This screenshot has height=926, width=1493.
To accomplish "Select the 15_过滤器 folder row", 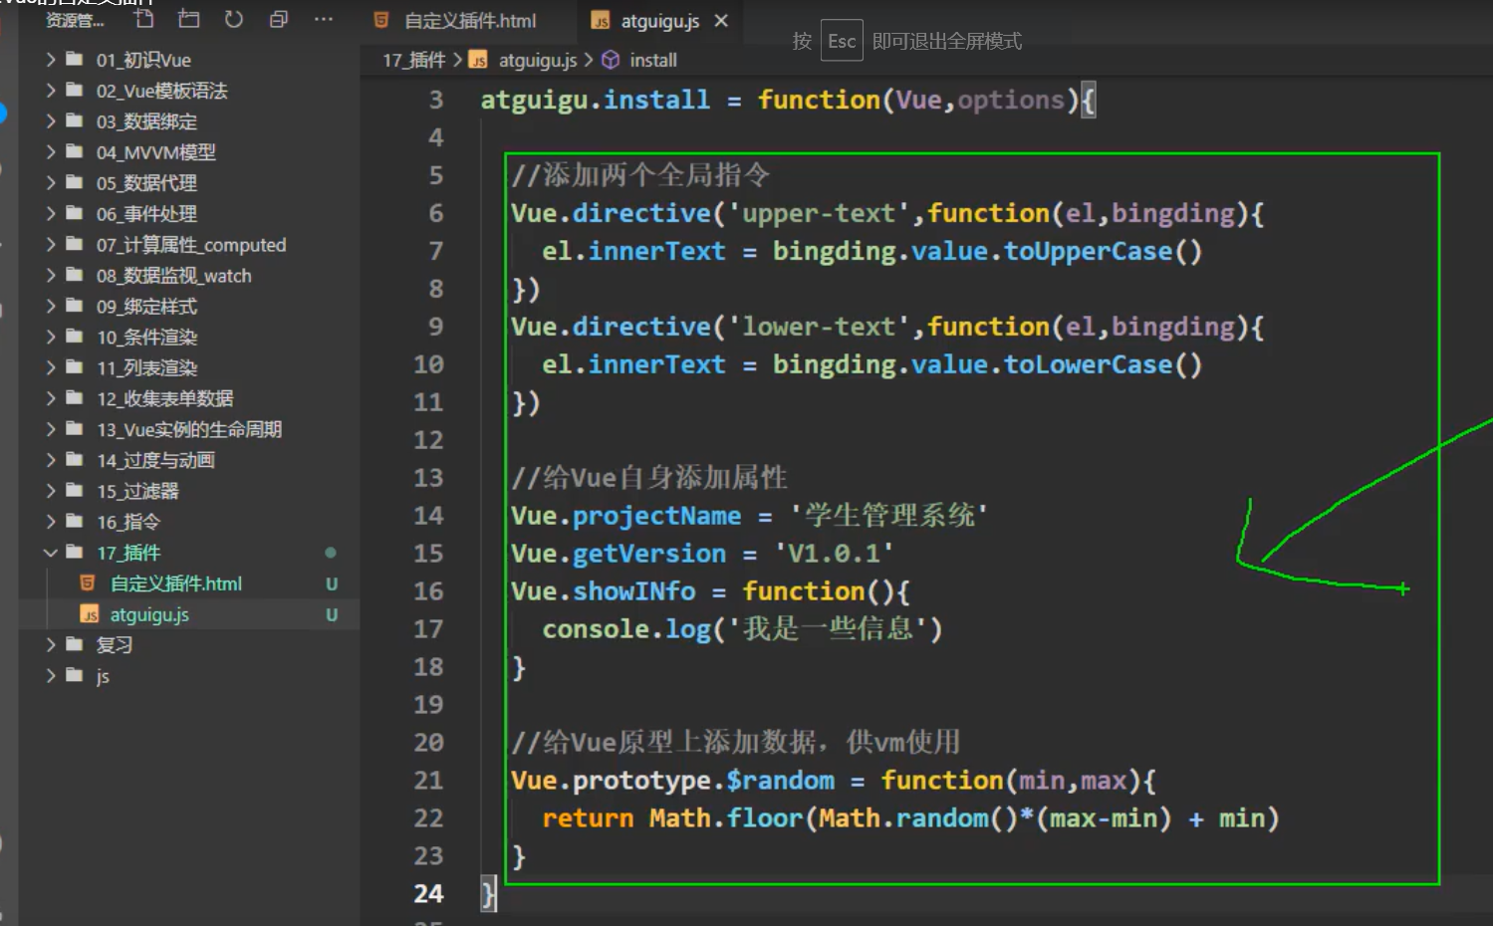I will pos(189,492).
